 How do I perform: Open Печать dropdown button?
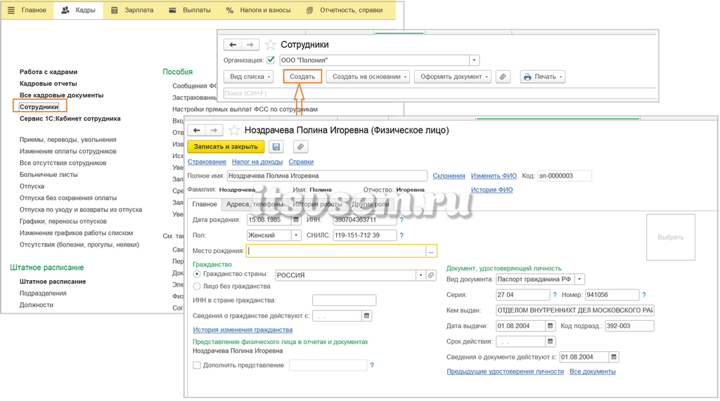coord(542,77)
